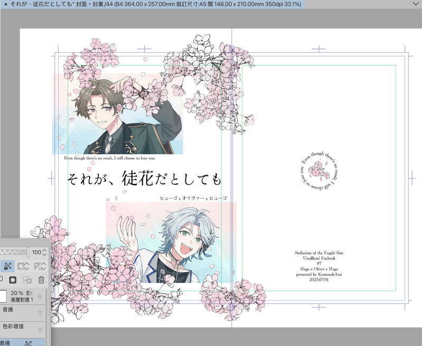Open the tab list chevron at top right
This screenshot has width=422, height=346.
[x=416, y=4]
